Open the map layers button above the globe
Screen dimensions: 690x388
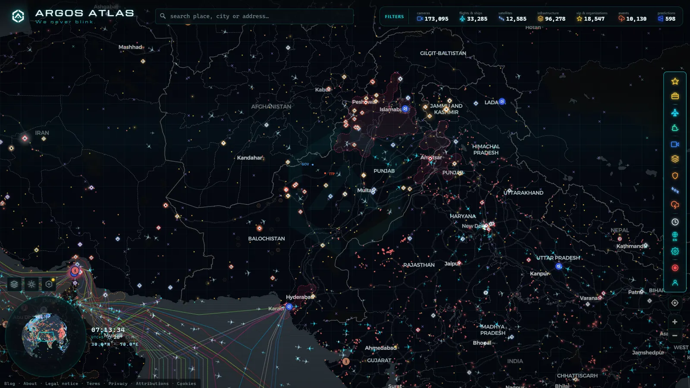coord(14,284)
